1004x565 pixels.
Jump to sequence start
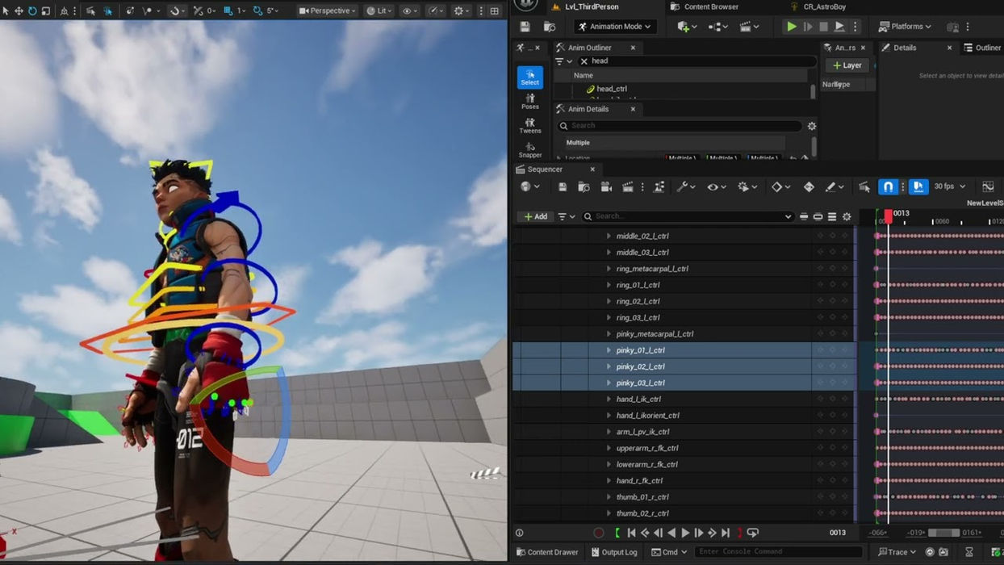631,533
